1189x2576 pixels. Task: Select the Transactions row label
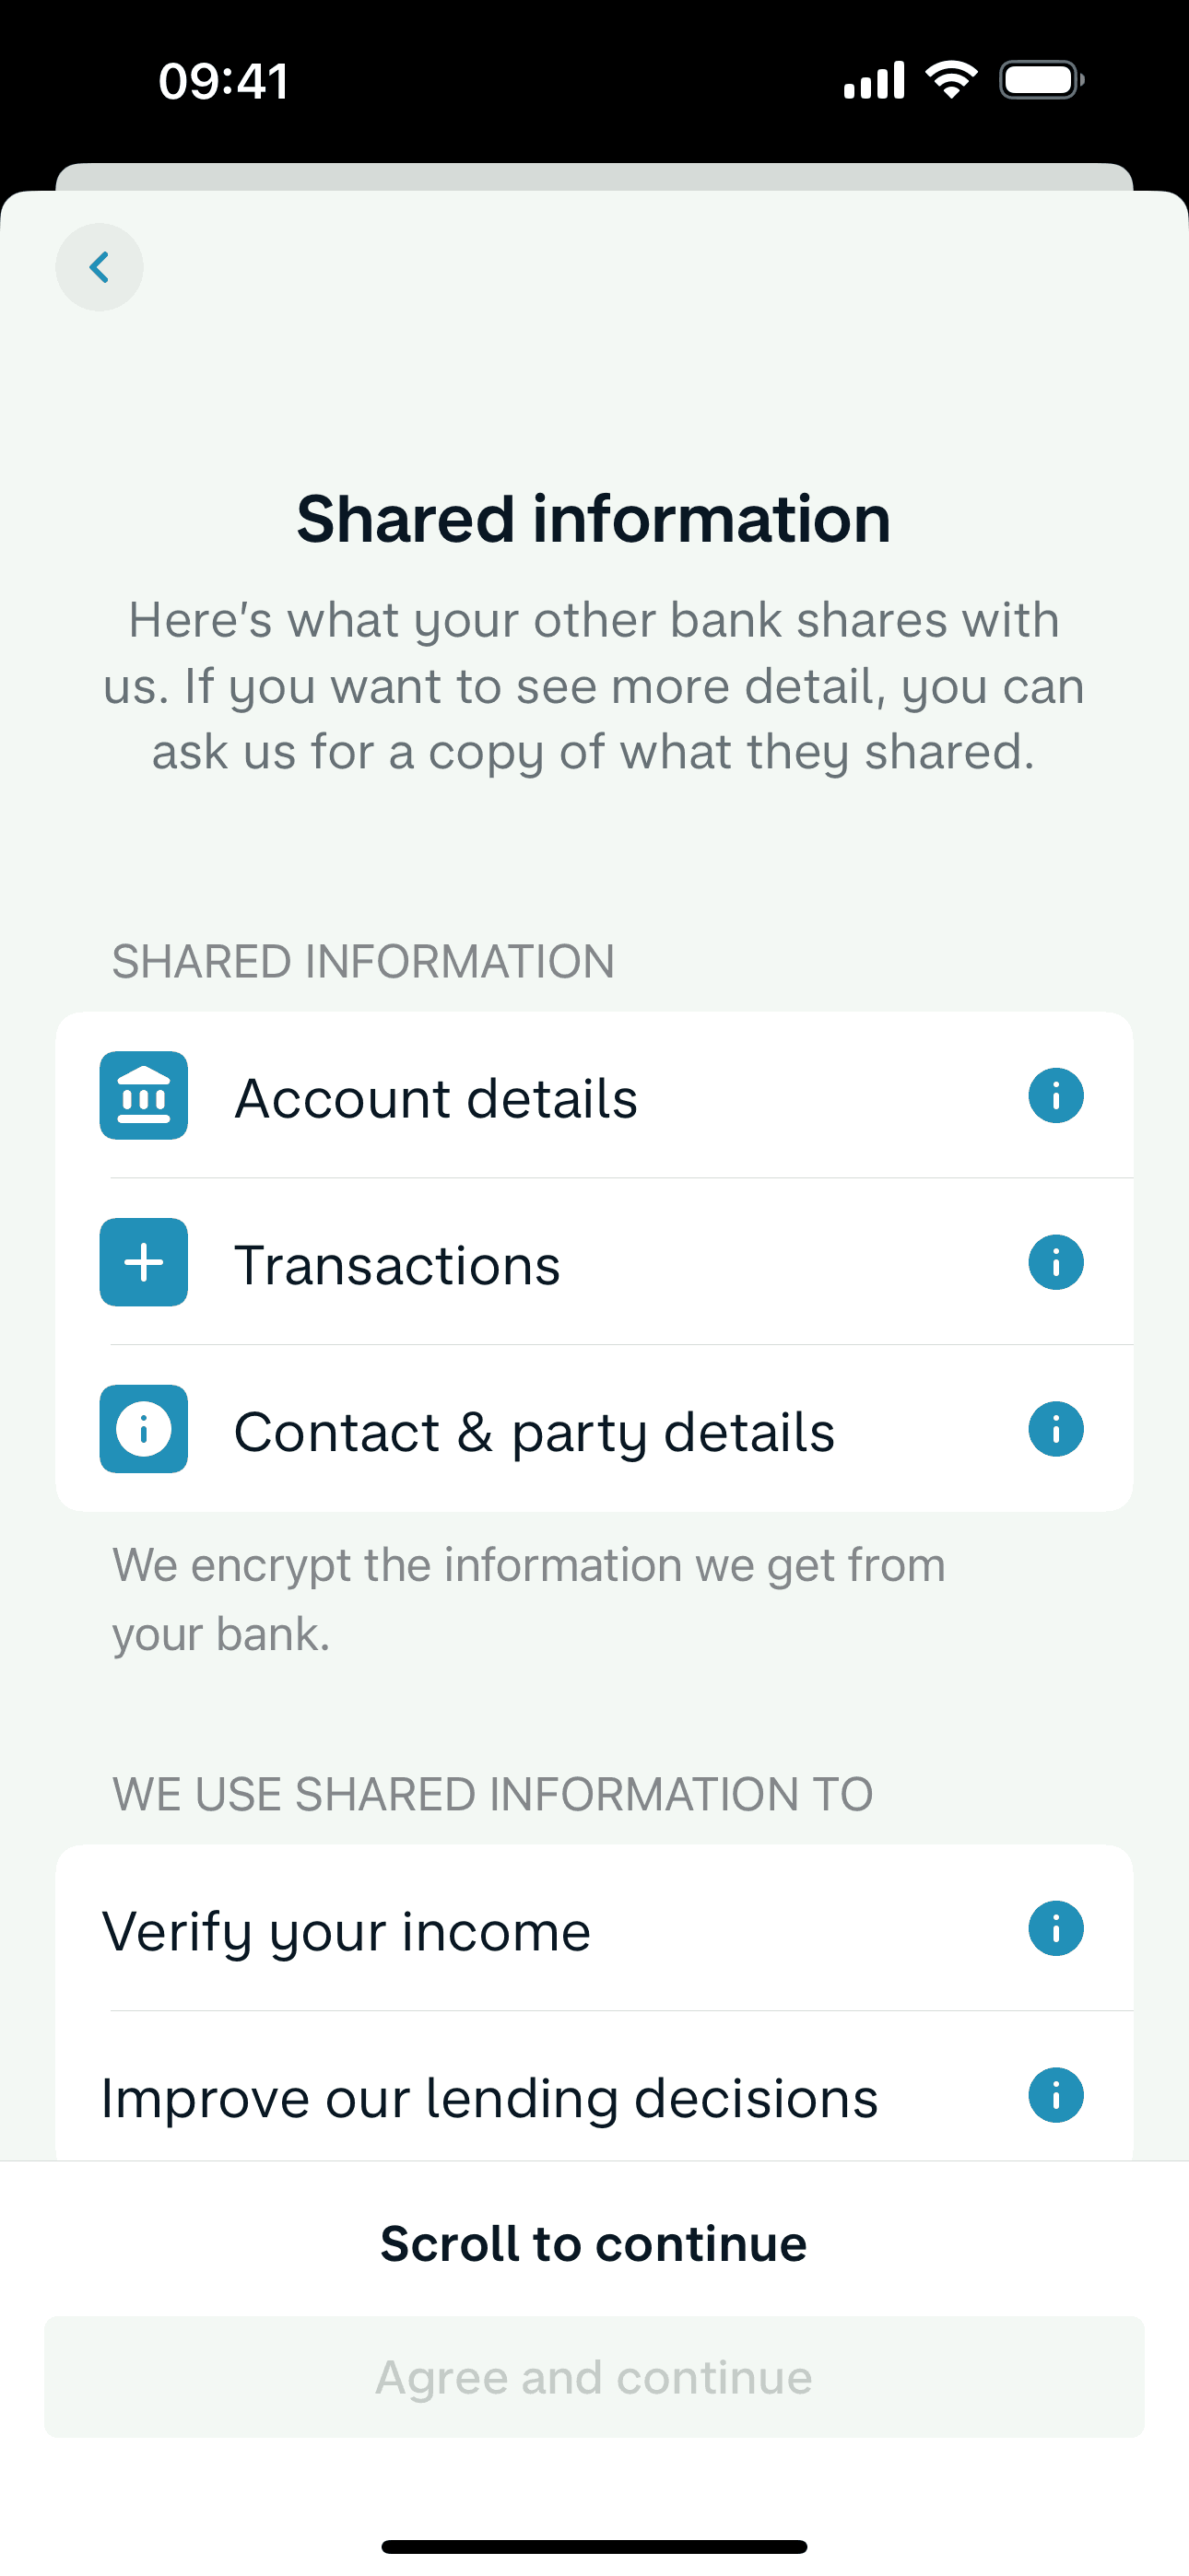pyautogui.click(x=397, y=1265)
